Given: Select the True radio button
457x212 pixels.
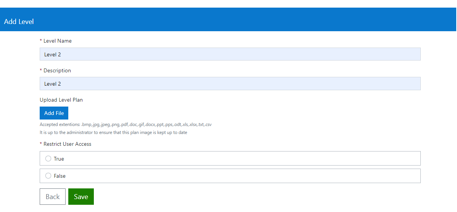Looking at the screenshot, I should pos(48,159).
